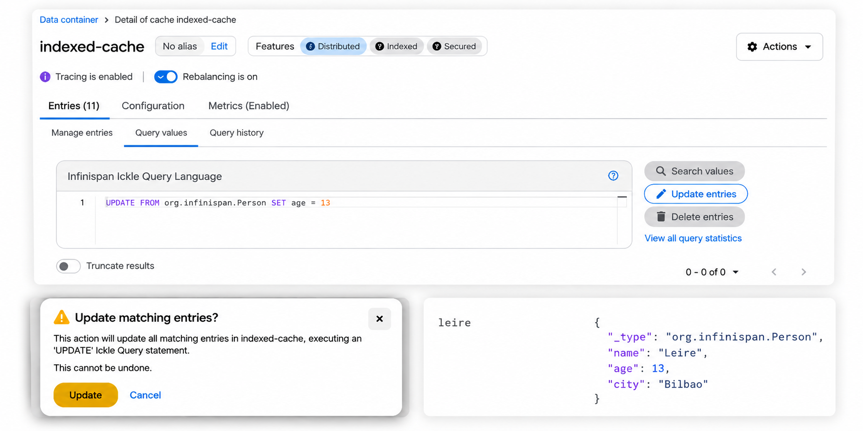This screenshot has height=431, width=863.
Task: Click the Update entries button
Action: tap(696, 194)
